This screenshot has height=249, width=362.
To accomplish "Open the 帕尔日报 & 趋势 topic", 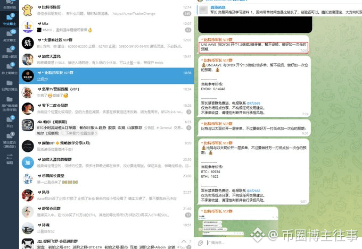I will click(93, 127).
